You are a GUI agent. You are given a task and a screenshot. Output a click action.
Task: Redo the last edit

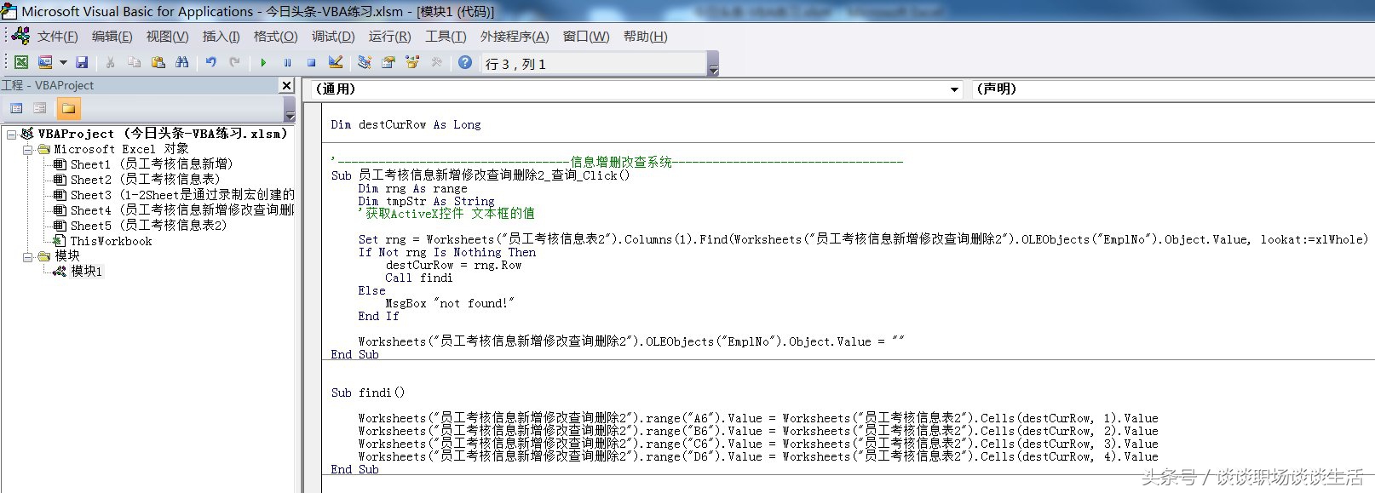tap(234, 62)
